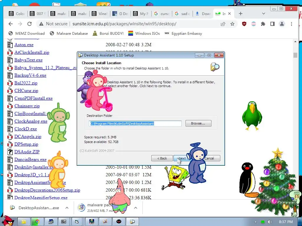302x226 pixels.
Task: Switch to the Google curso tab
Action: [x=162, y=14]
